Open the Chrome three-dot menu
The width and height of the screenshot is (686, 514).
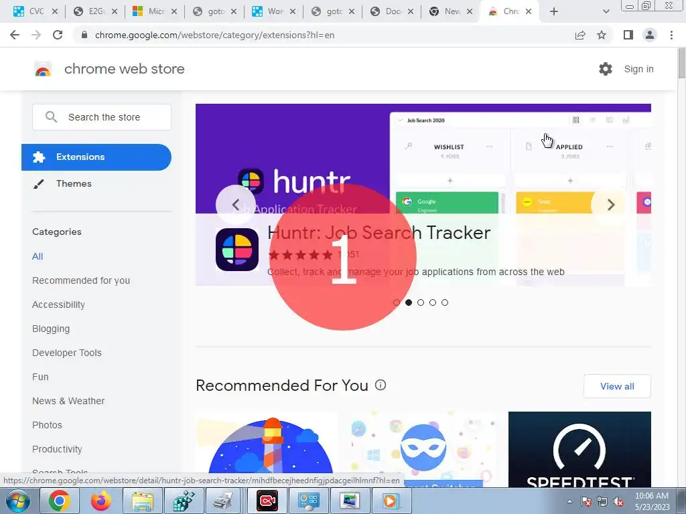671,35
